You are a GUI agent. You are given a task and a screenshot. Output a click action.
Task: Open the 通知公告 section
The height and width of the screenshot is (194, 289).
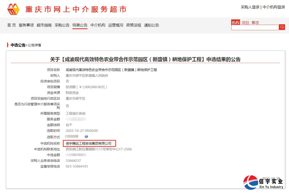[151, 25]
